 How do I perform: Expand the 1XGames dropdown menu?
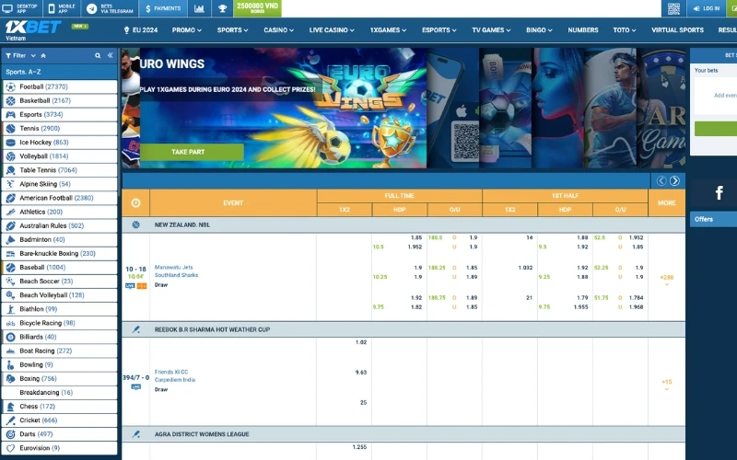tap(388, 30)
